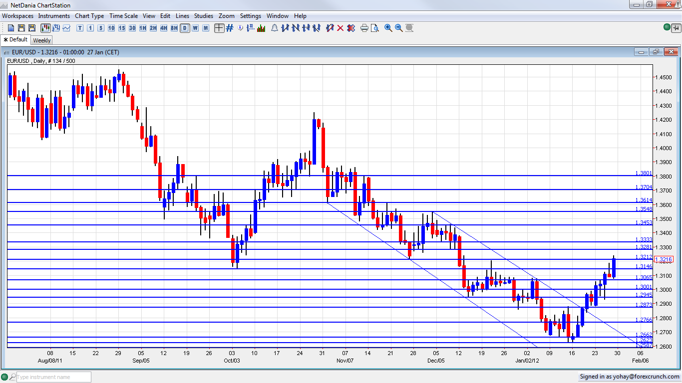Open the Time Scale menu
The width and height of the screenshot is (682, 383).
[x=123, y=15]
